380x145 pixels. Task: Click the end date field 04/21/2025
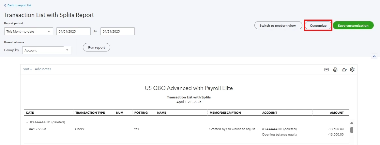pos(117,32)
